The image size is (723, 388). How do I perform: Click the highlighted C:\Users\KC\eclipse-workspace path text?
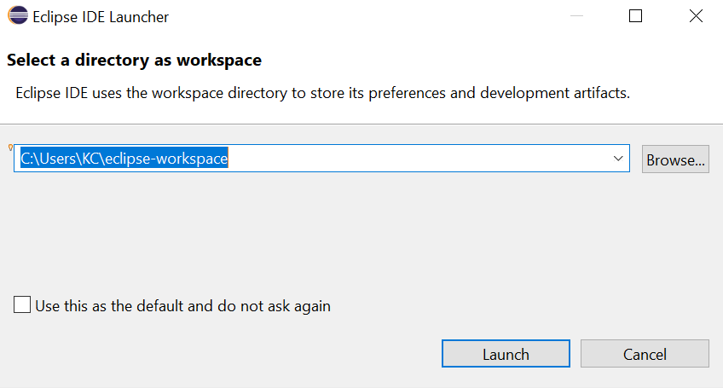point(124,159)
